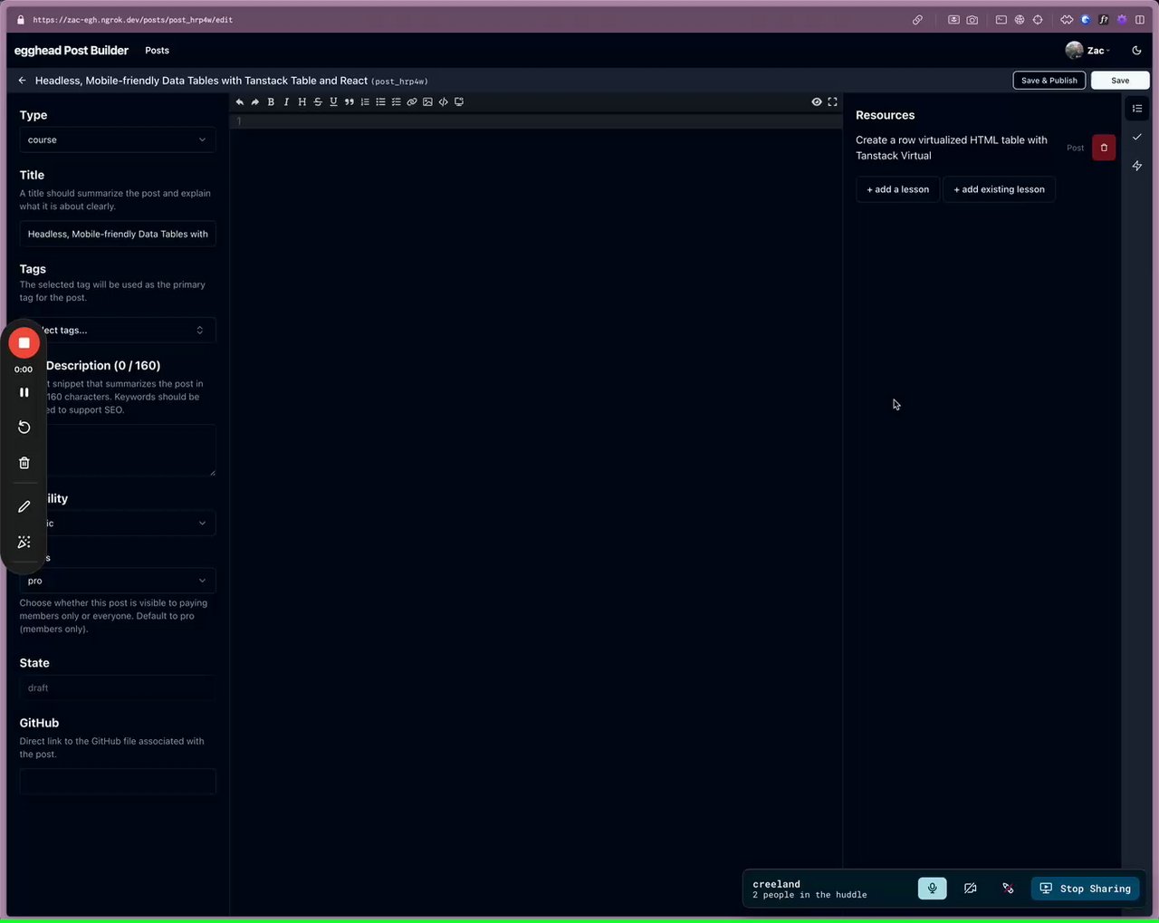Toggle dark mode moon icon

click(1136, 51)
